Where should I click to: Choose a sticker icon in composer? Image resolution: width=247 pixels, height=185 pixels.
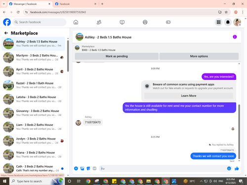[88, 168]
